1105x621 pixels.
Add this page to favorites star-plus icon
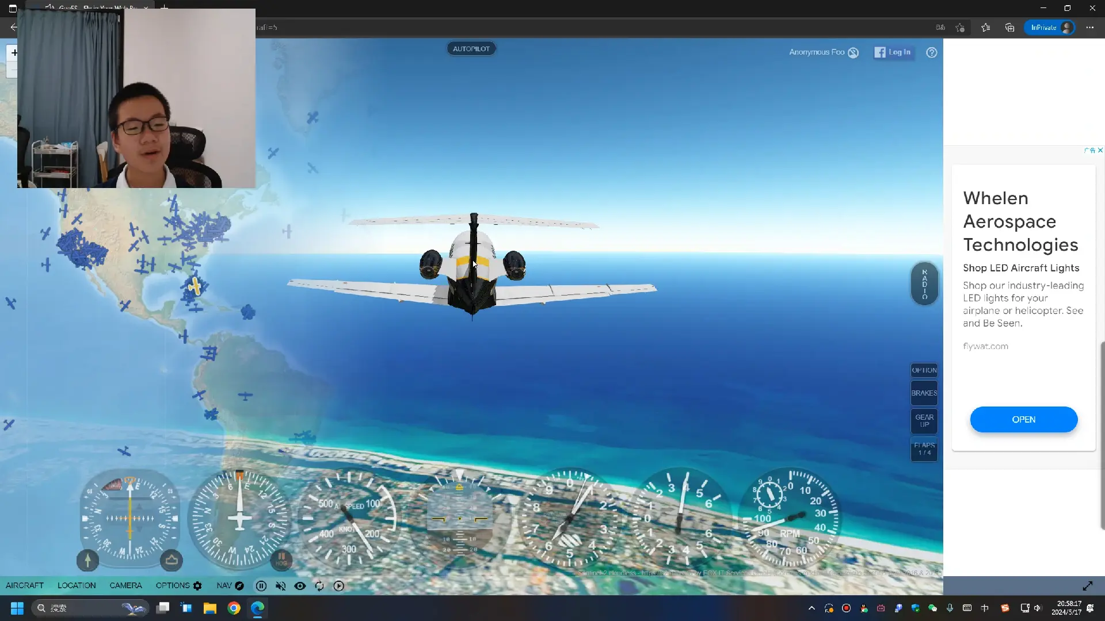point(960,27)
